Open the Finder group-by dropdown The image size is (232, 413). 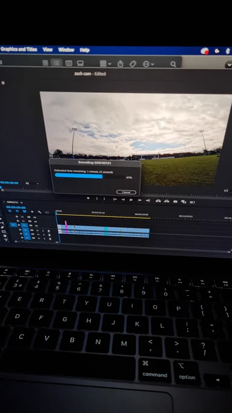pyautogui.click(x=105, y=64)
